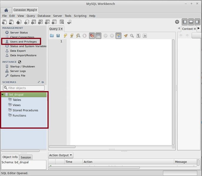202x176 pixels.
Task: Open the schema inspector icon
Action: click(19, 22)
